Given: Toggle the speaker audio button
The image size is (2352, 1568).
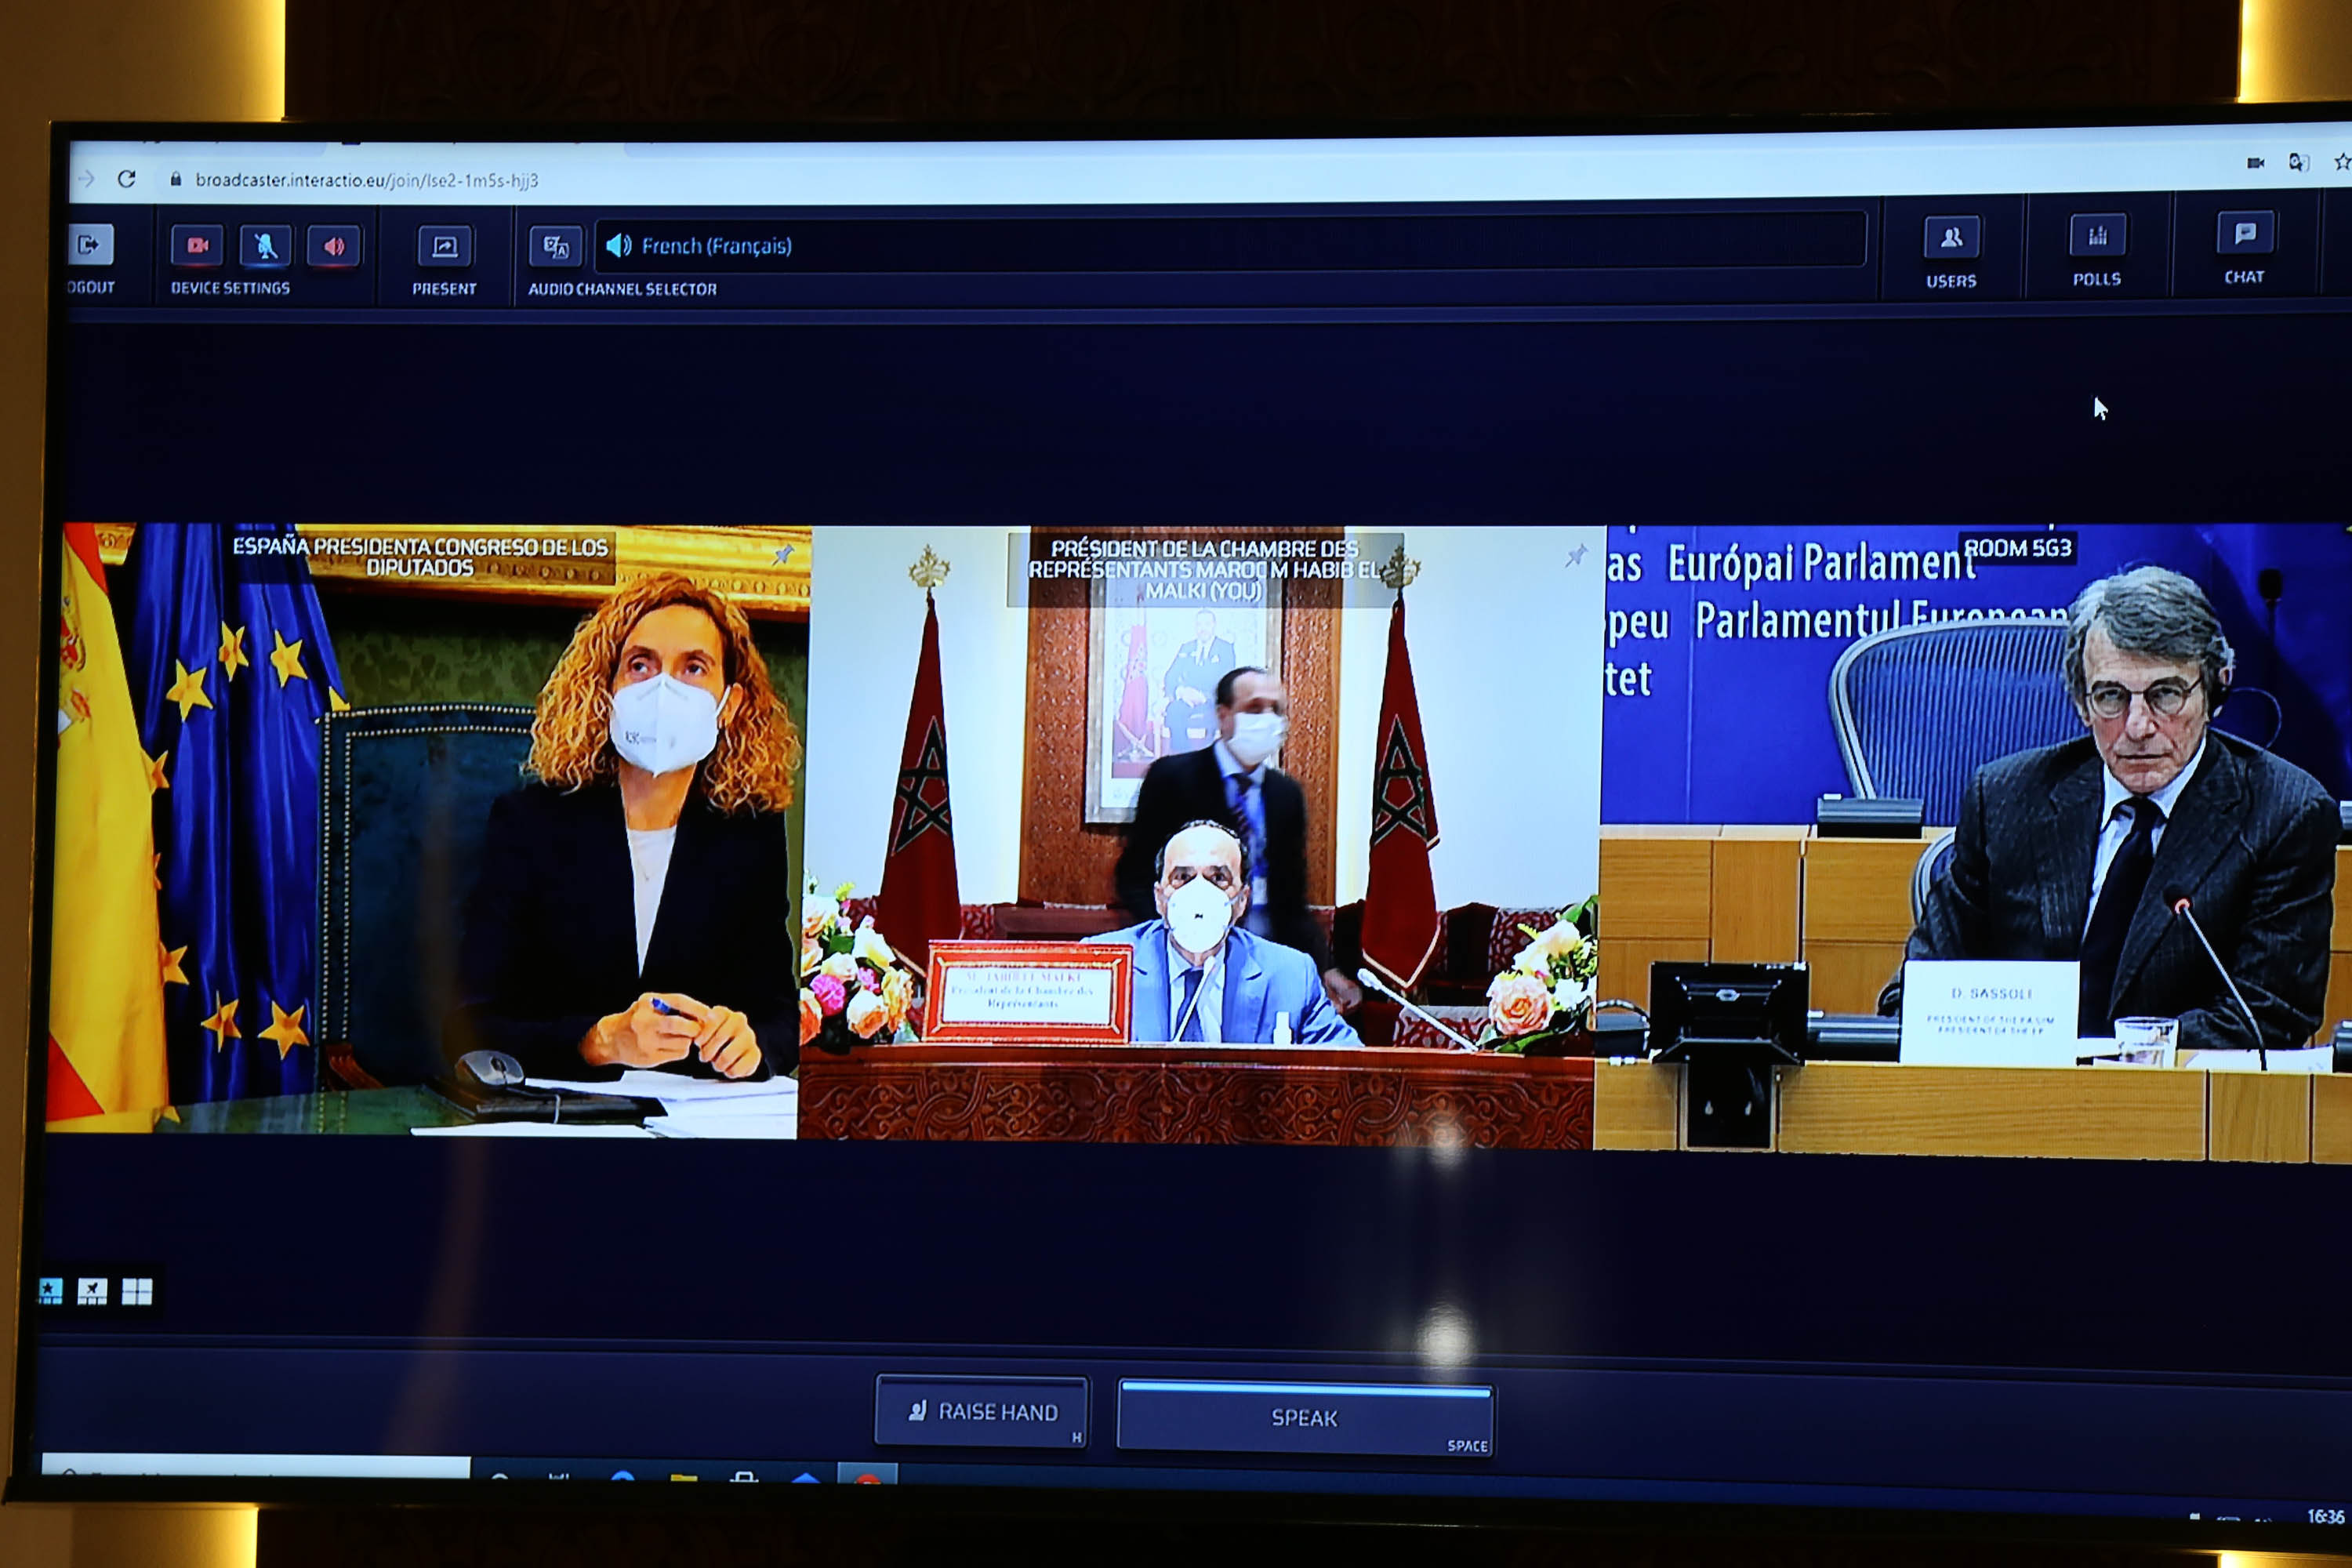Looking at the screenshot, I should [x=334, y=246].
